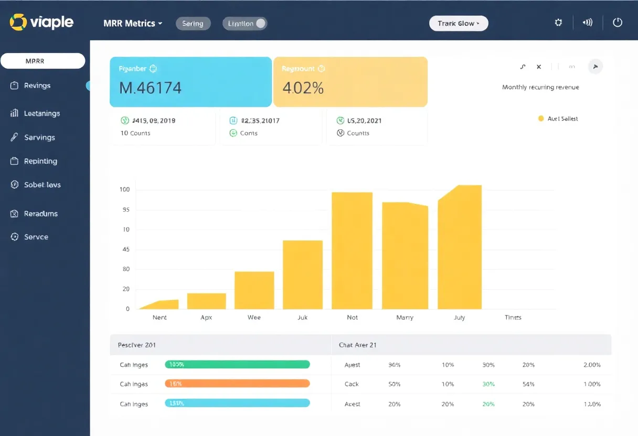The height and width of the screenshot is (436, 638).
Task: Click the x icon in chart toolbar
Action: (x=538, y=67)
